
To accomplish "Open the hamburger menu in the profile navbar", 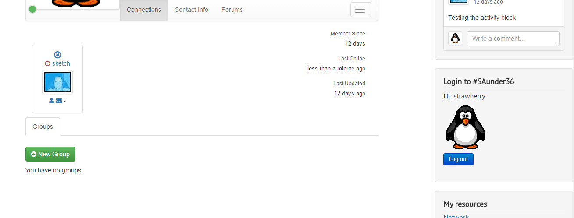I will click(360, 10).
